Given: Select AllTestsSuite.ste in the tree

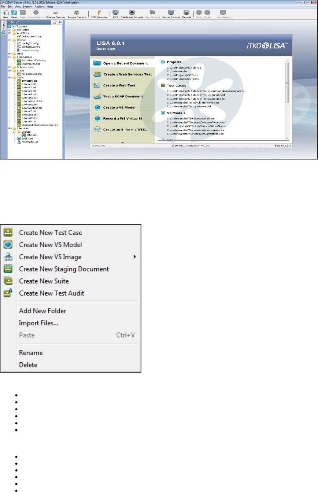Looking at the screenshot, I should [32, 74].
